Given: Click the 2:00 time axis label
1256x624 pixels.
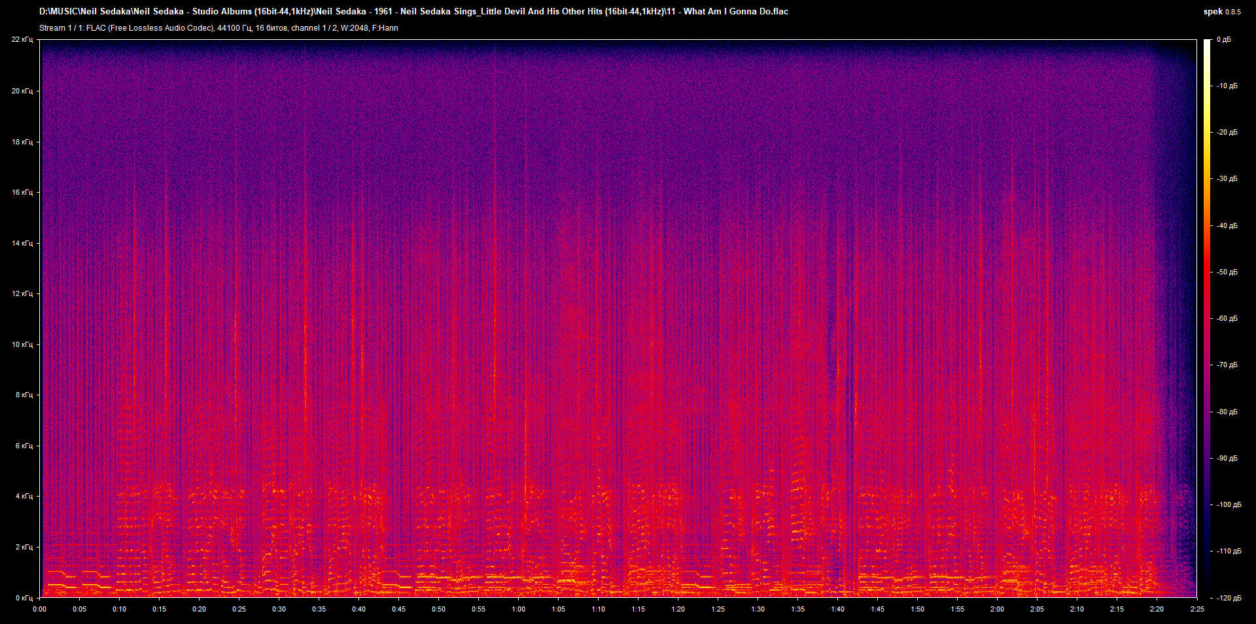Looking at the screenshot, I should point(997,609).
